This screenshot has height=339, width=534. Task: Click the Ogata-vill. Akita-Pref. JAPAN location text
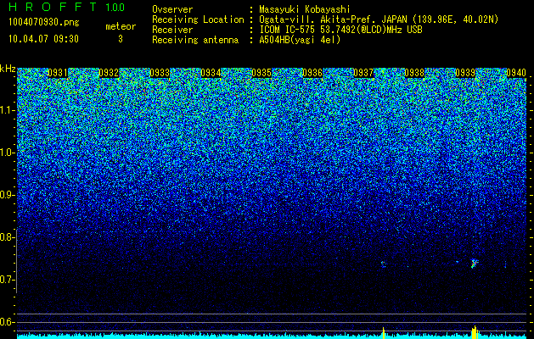tap(379, 19)
